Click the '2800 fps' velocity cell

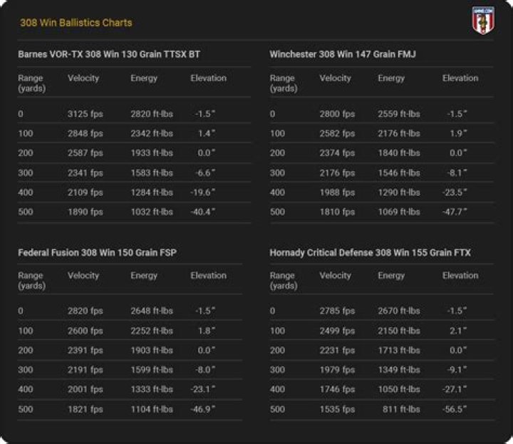point(337,114)
